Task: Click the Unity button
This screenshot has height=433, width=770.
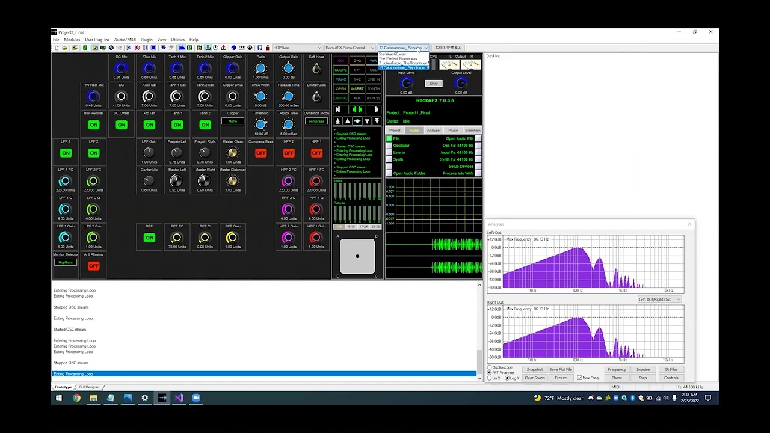Action: click(x=434, y=84)
